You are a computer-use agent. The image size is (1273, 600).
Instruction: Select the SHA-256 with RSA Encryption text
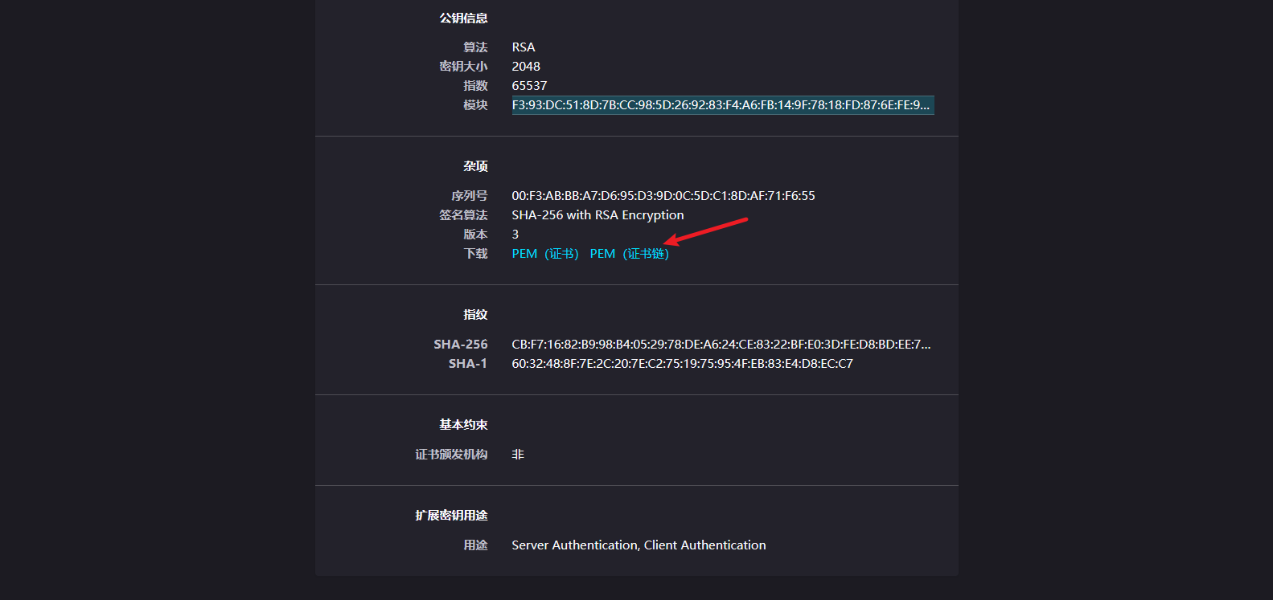coord(597,215)
